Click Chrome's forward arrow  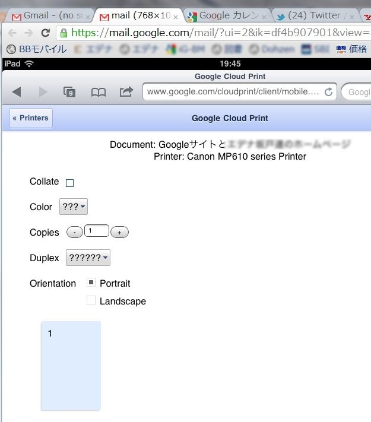(x=29, y=33)
